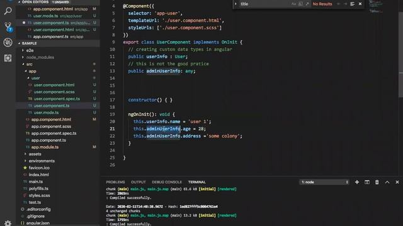Open the Manage gear icon
This screenshot has width=403, height=226.
(x=8, y=223)
